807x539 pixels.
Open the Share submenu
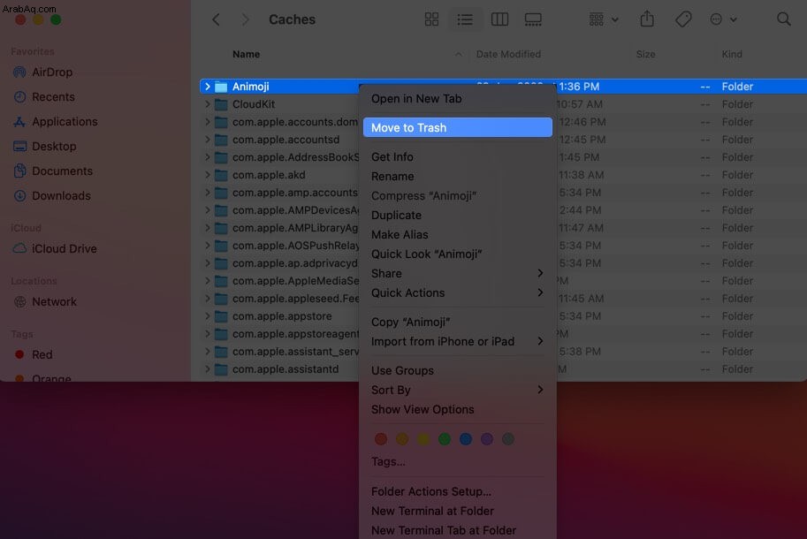point(458,273)
